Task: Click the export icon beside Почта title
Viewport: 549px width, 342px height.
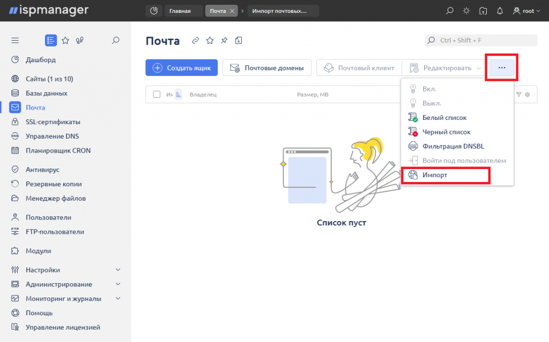Action: (x=239, y=41)
